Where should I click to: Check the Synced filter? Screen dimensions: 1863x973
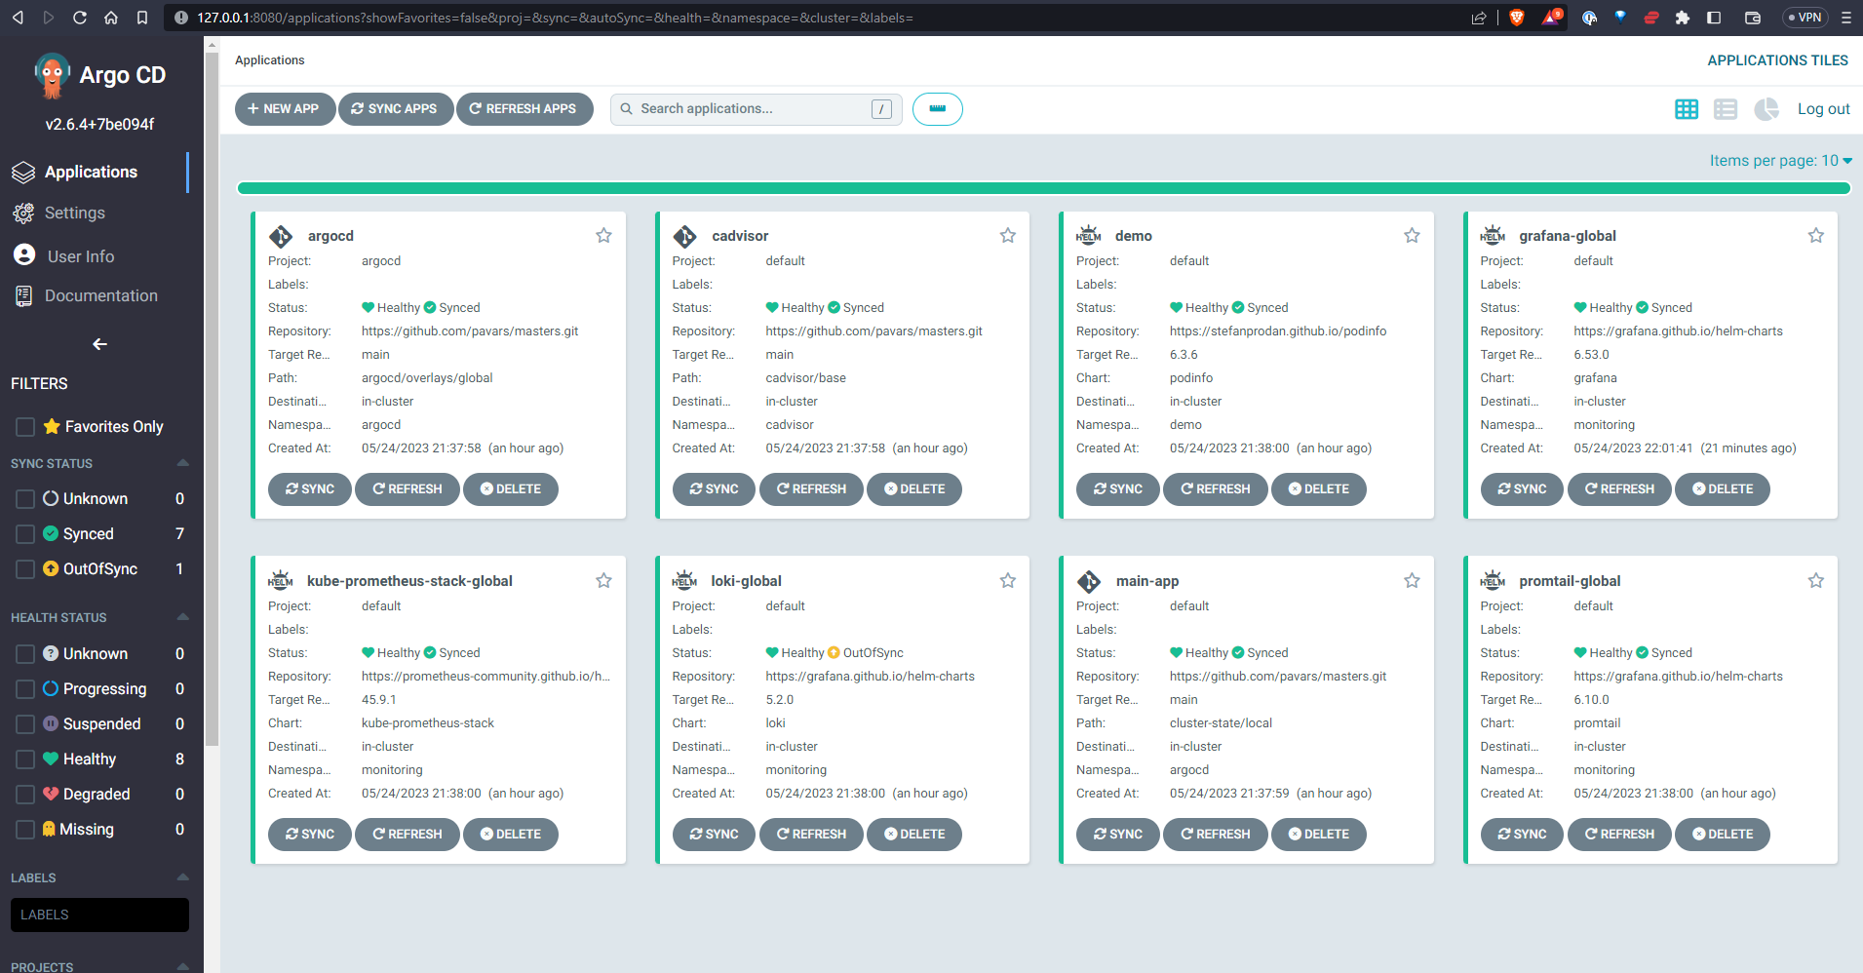[x=25, y=534]
